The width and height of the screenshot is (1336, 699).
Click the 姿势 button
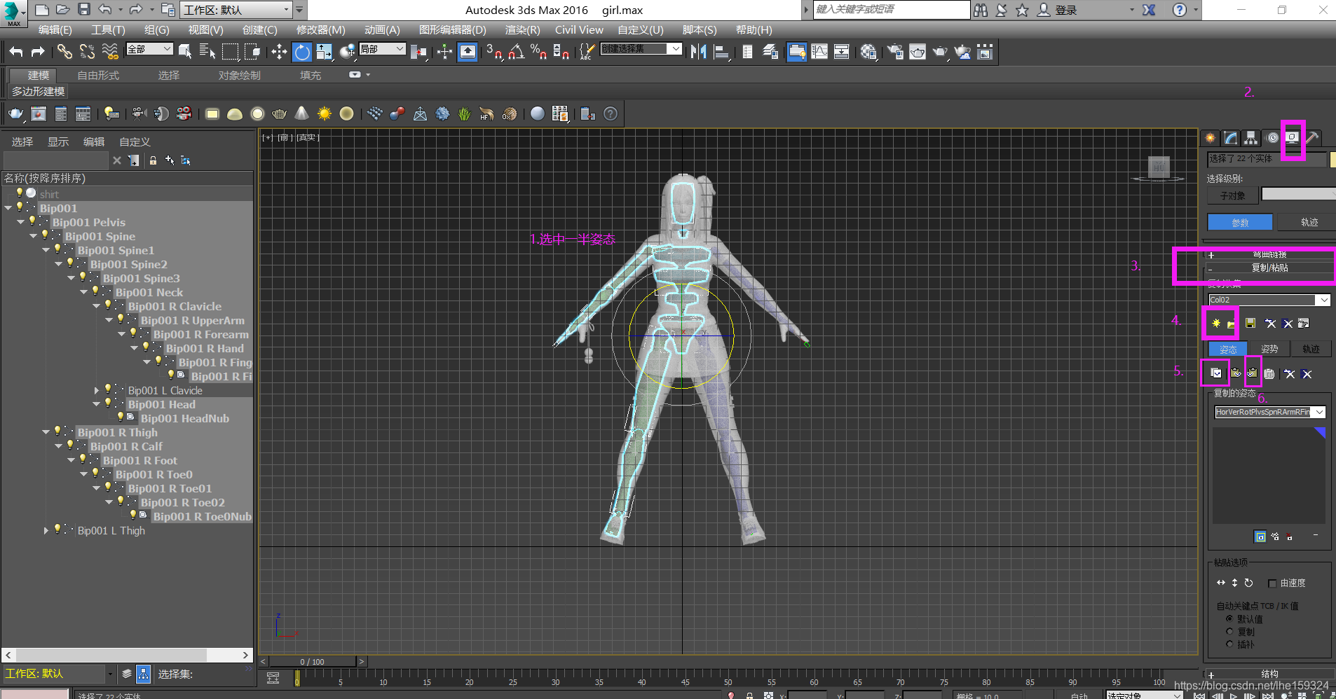[x=1269, y=349]
